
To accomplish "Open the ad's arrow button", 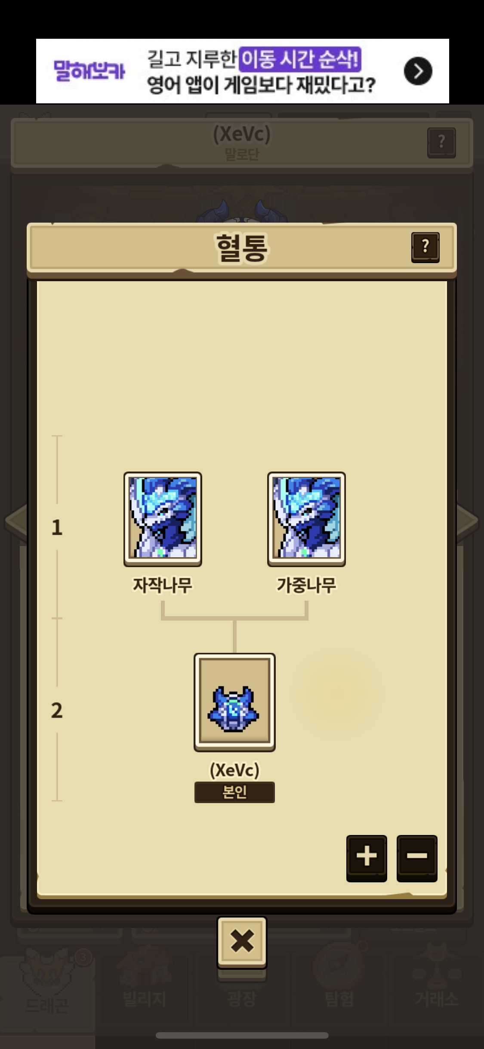I will 418,71.
